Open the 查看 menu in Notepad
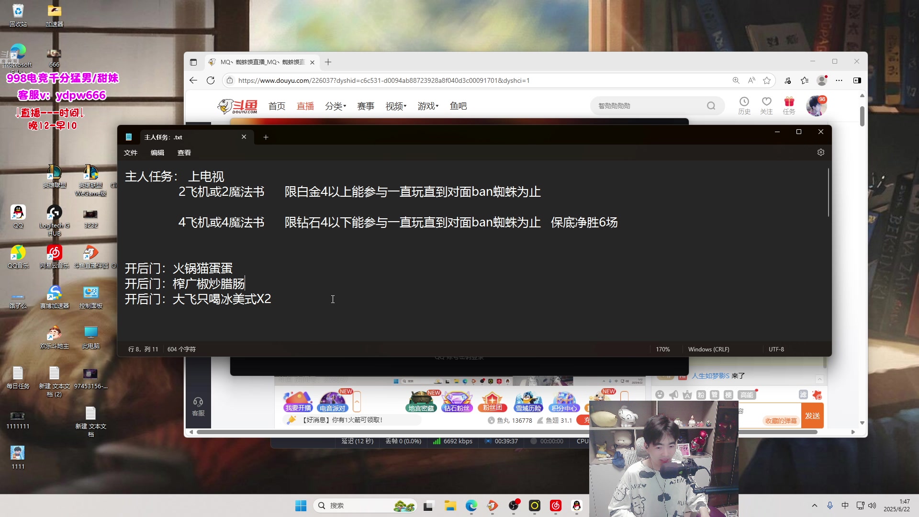Image resolution: width=919 pixels, height=517 pixels. 184,153
